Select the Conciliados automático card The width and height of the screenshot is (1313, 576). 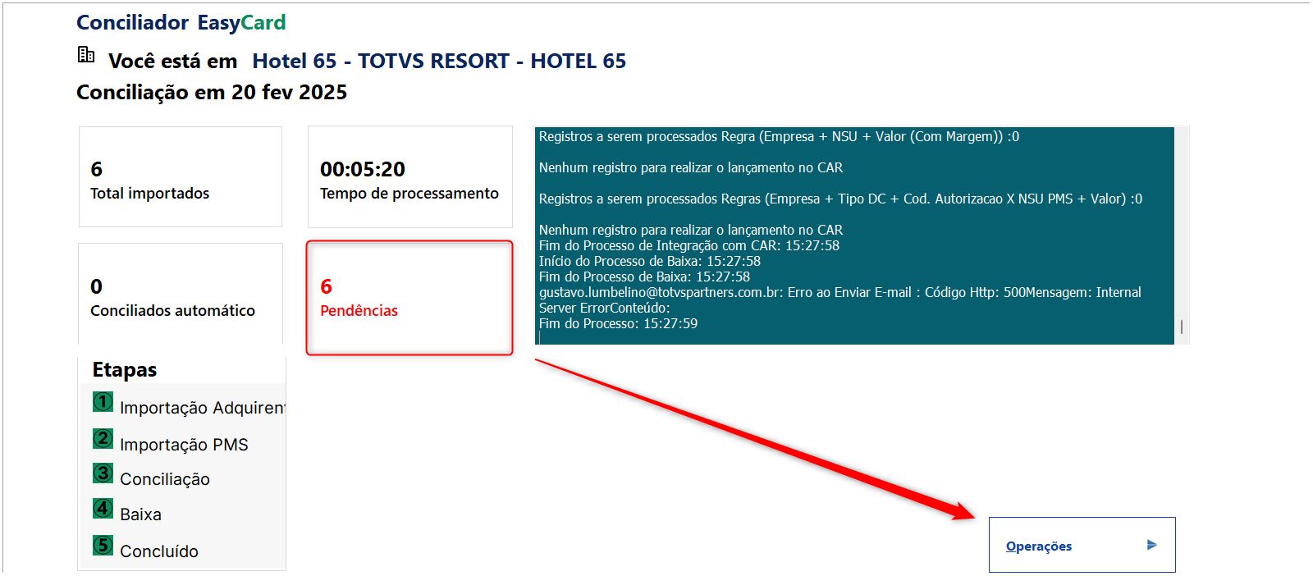pyautogui.click(x=181, y=295)
